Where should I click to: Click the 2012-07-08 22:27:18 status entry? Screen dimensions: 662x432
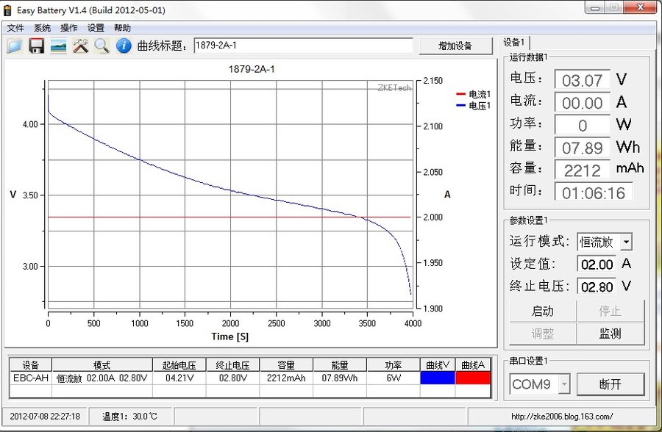pos(45,417)
